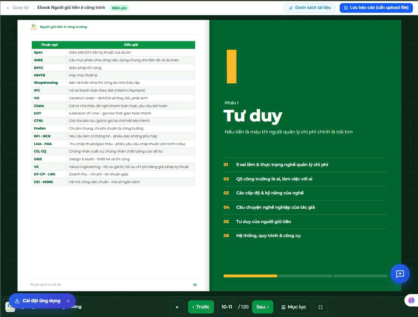Click the Thuật ngữ column header
418x317 pixels.
(x=49, y=45)
